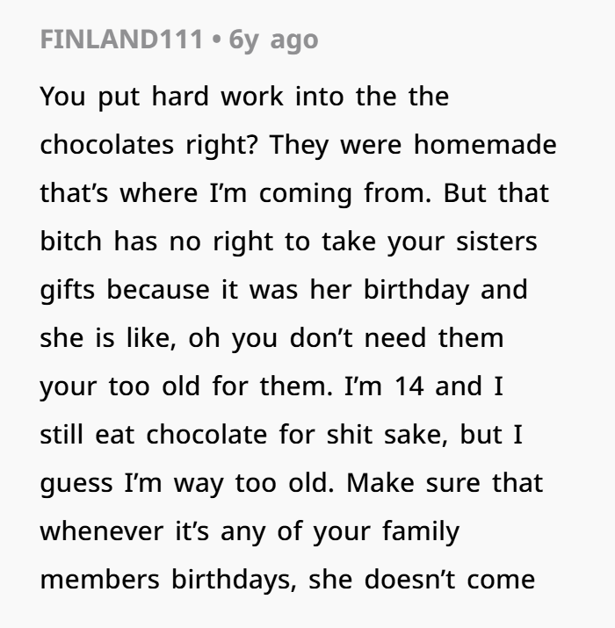
Task: Click the word 'sisters' in the comment
Action: tap(496, 242)
